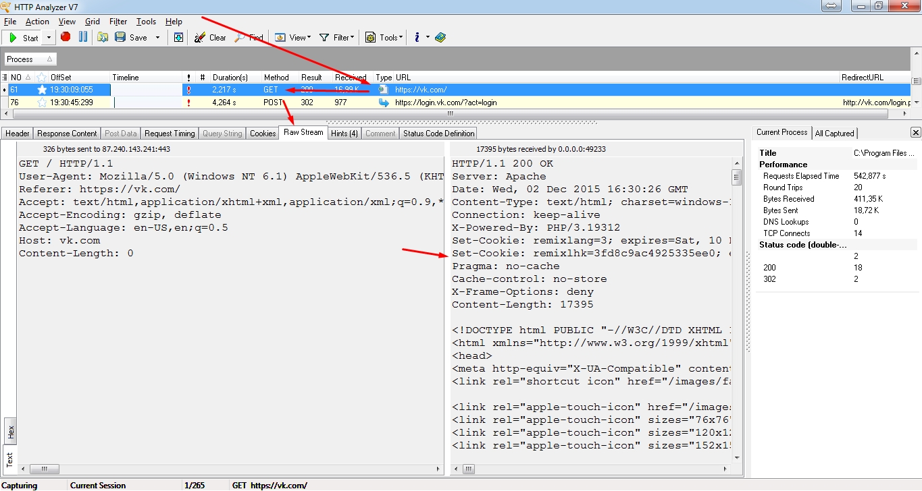Image resolution: width=922 pixels, height=491 pixels.
Task: Open Find with the magnifier icon
Action: pos(249,37)
